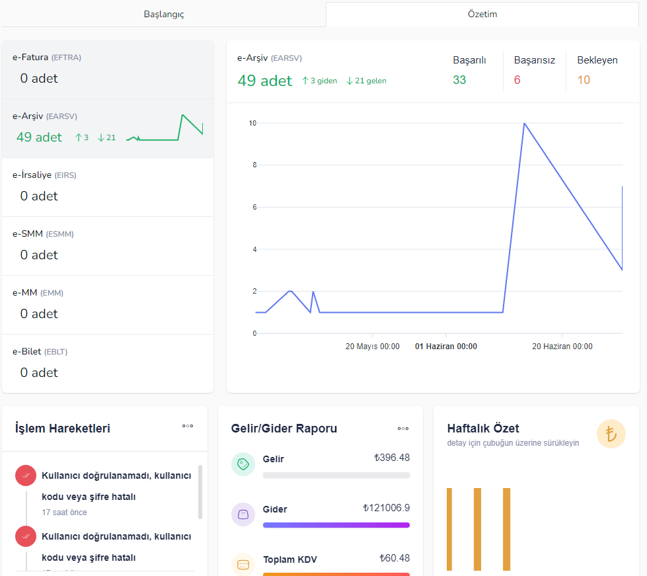Click the first red status icon in İşlem Hareketleri
The width and height of the screenshot is (647, 576).
click(26, 475)
